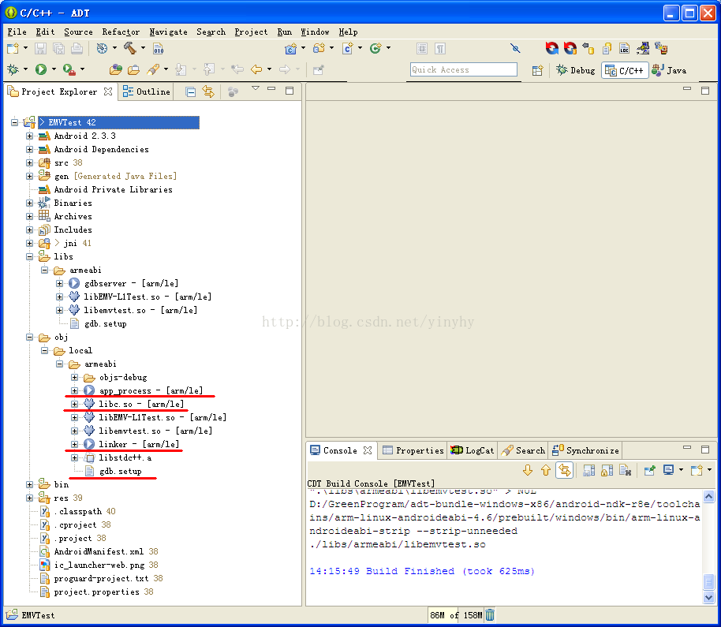
Task: Switch to the Java perspective
Action: pos(670,70)
